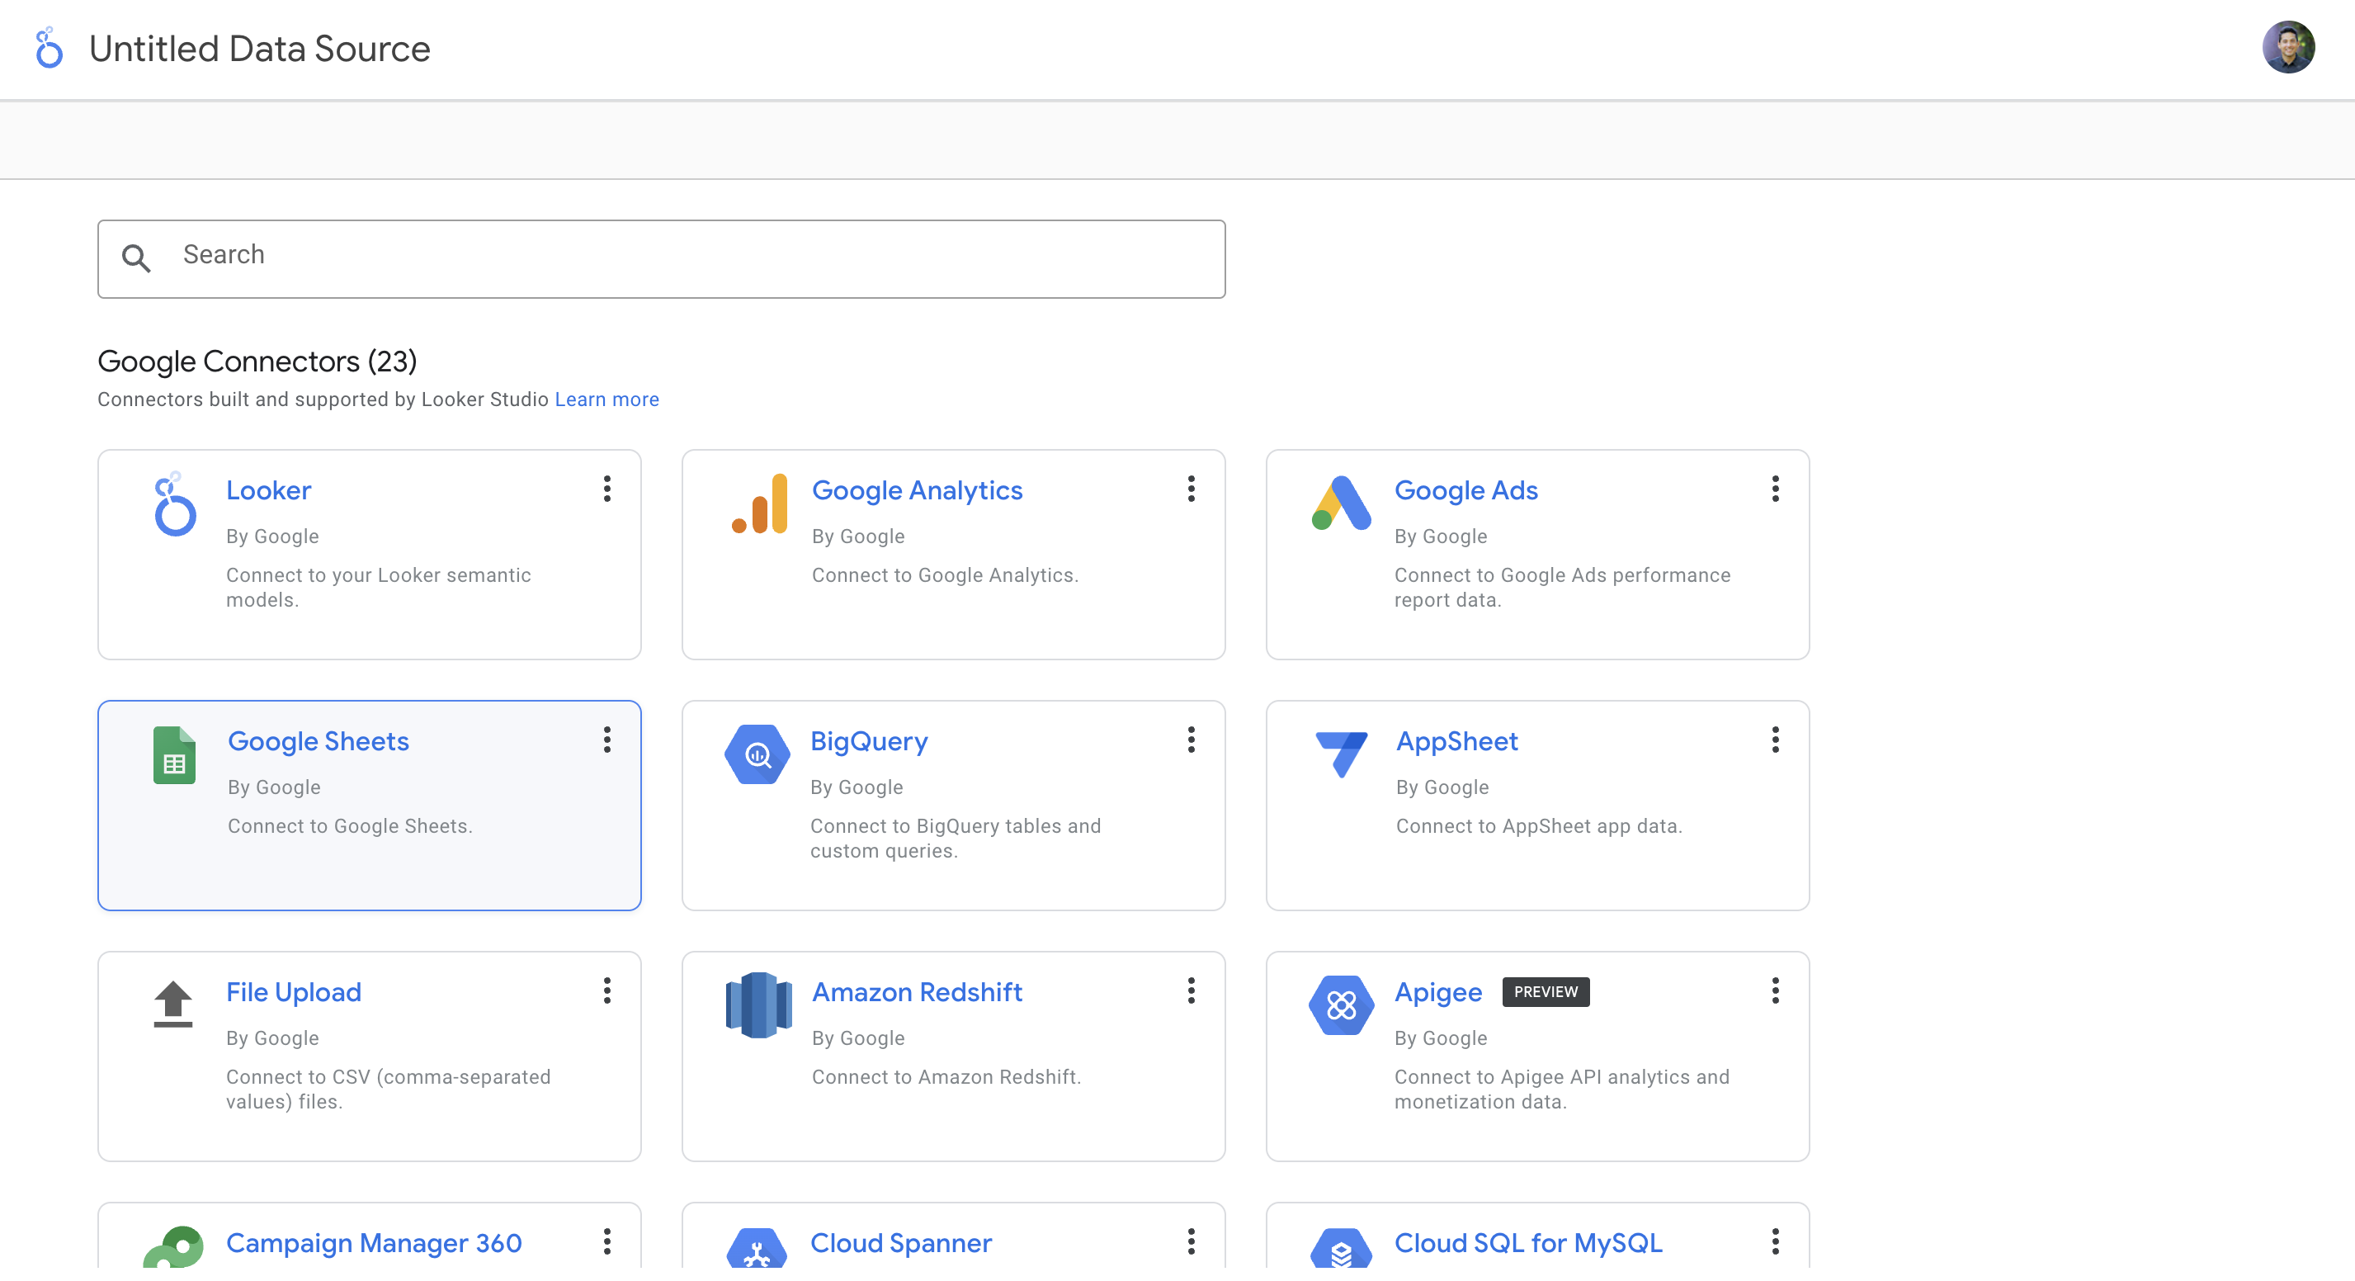Open more options for Amazon Redshift
Viewport: 2355px width, 1281px height.
tap(1192, 991)
